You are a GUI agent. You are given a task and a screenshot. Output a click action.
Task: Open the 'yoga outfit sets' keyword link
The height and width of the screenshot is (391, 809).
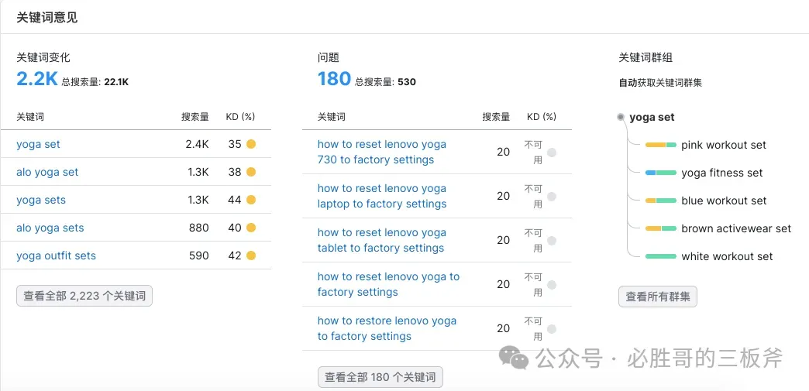[57, 256]
